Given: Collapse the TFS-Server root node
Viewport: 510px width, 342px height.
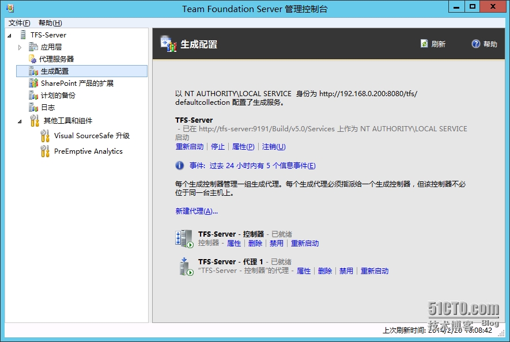Looking at the screenshot, I should 9,36.
